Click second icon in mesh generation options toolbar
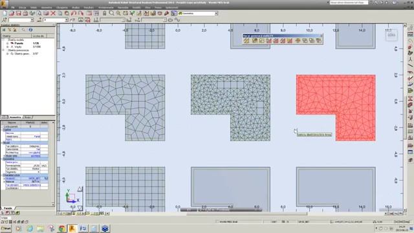This screenshot has width=414, height=233. 255,41
